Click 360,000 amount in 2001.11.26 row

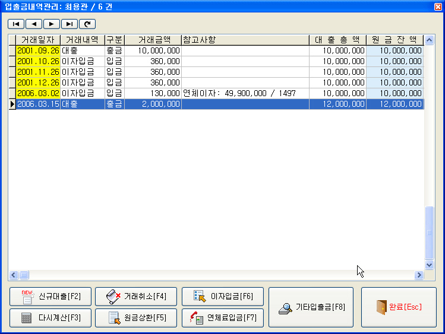click(x=153, y=72)
